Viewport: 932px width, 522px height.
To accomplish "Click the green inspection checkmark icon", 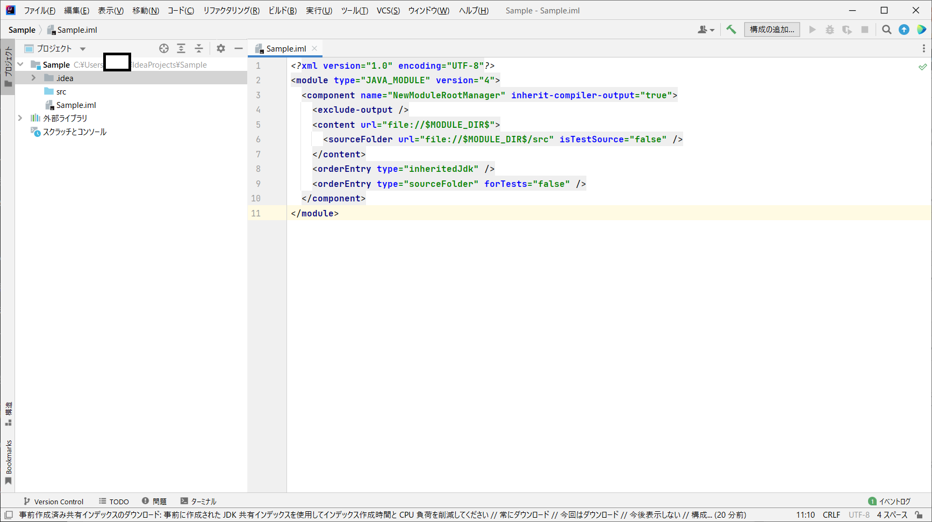I will (922, 67).
